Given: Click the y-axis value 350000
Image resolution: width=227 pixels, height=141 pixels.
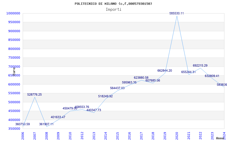Looking at the screenshot, I should click(14, 129).
